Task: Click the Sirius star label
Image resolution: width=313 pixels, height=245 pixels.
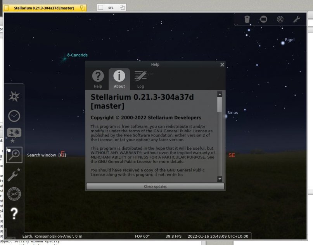Action: pos(232,113)
